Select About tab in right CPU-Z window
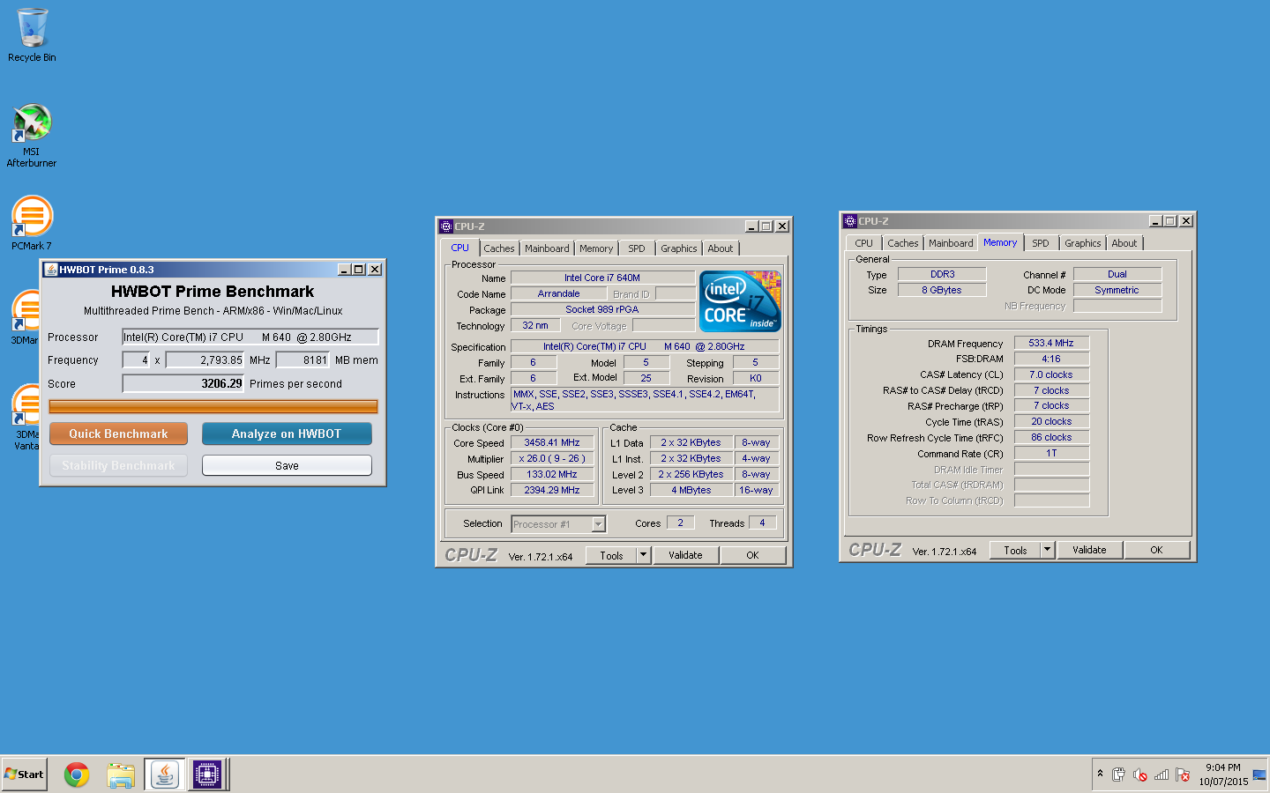Screen dimensions: 1270x793 point(1124,243)
